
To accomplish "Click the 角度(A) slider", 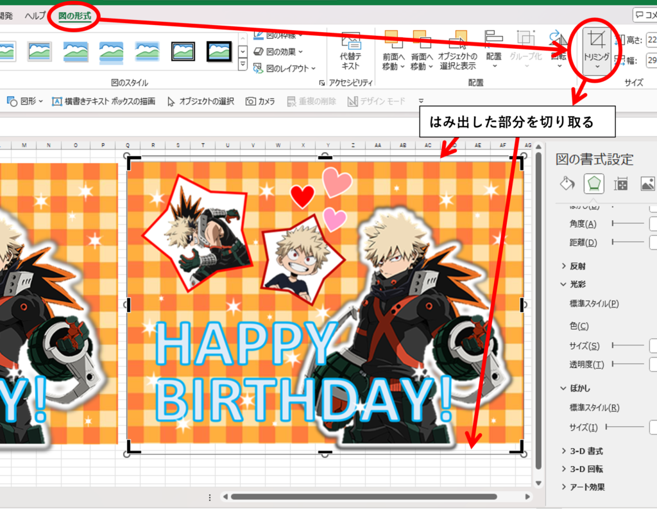I will (627, 223).
